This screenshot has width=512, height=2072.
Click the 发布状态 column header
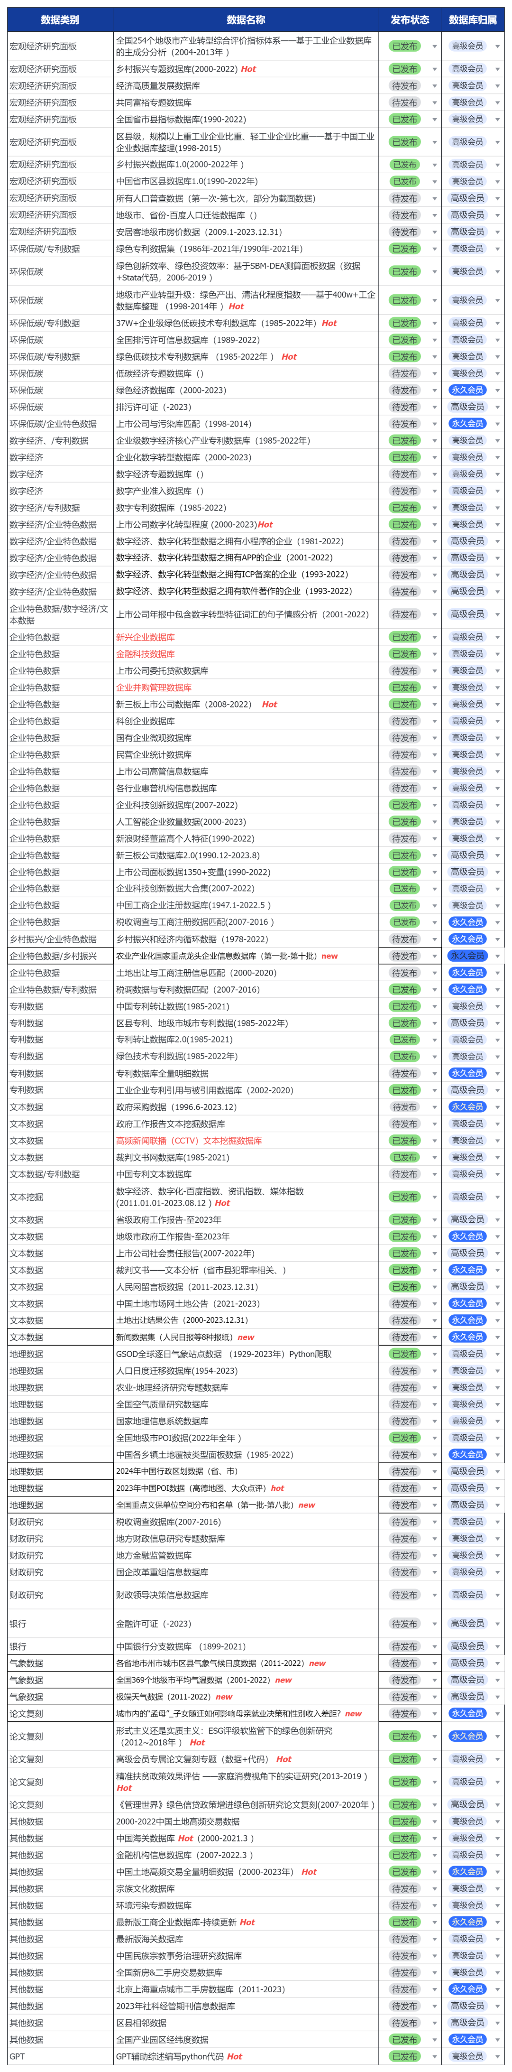(410, 20)
